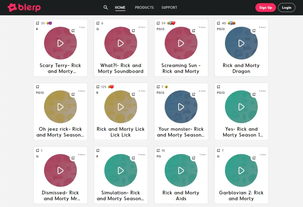Bookmark the What?! soundboard clip
This screenshot has height=207, width=303.
(133, 31)
